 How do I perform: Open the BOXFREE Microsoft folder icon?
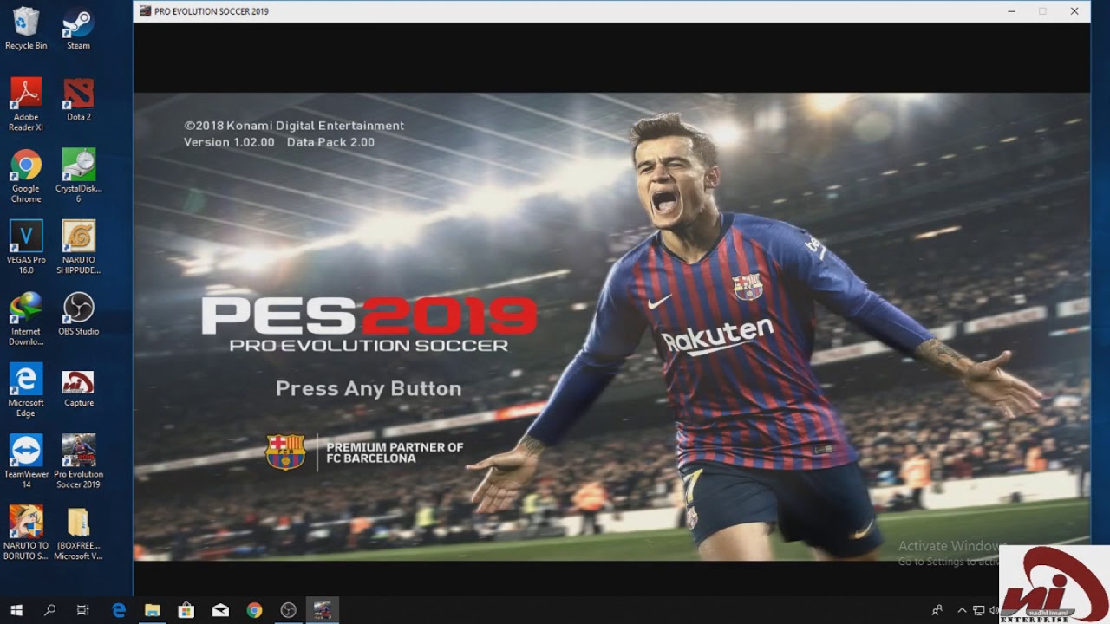point(78,533)
